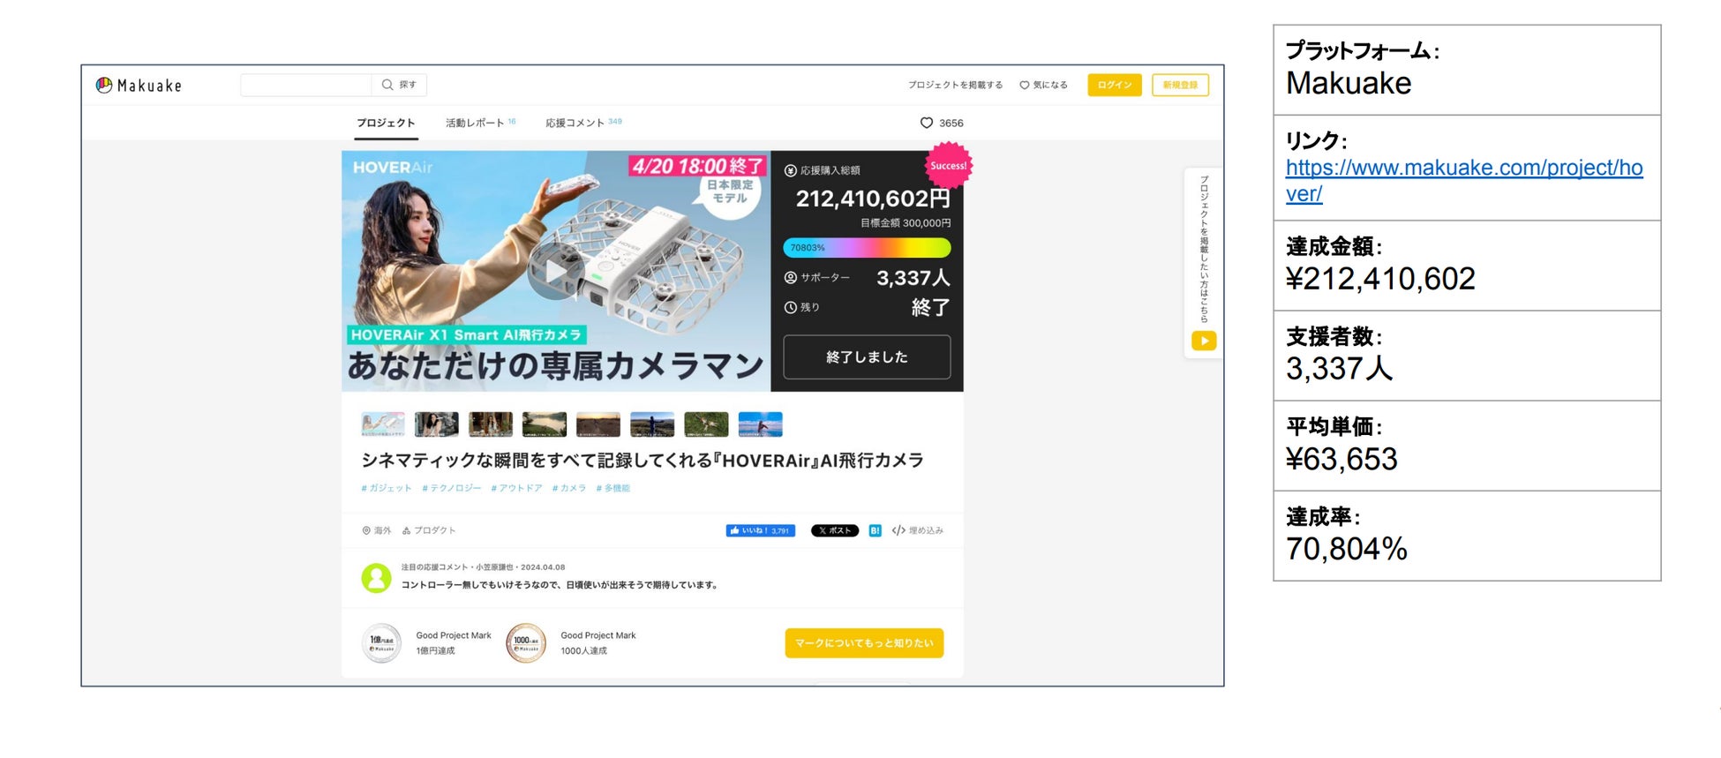Click the #ガジェット tag
1721x758 pixels.
[387, 488]
